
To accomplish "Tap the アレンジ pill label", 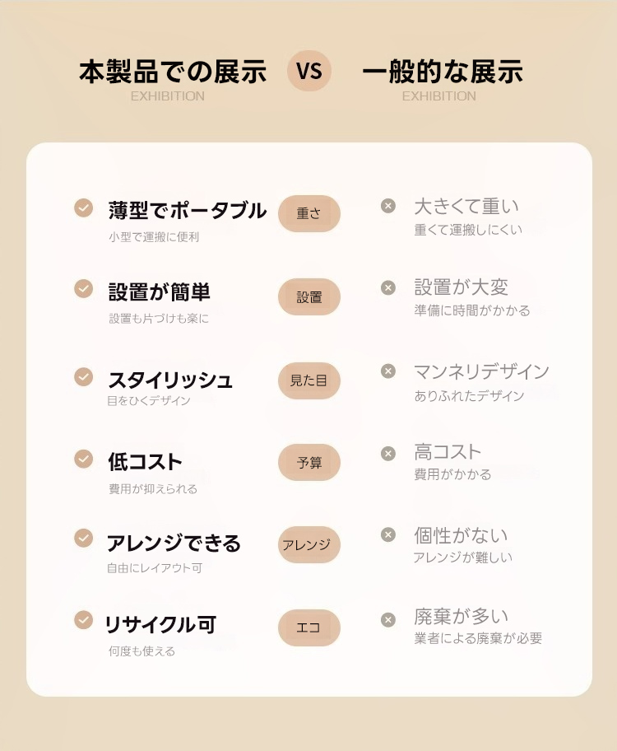I will [309, 545].
